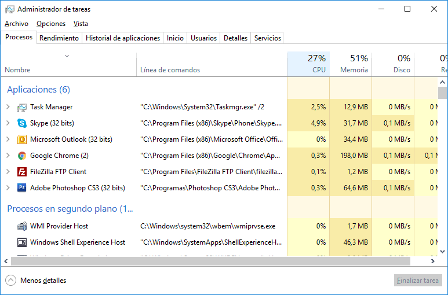Open the Archivo menu
The image size is (448, 295).
[16, 24]
